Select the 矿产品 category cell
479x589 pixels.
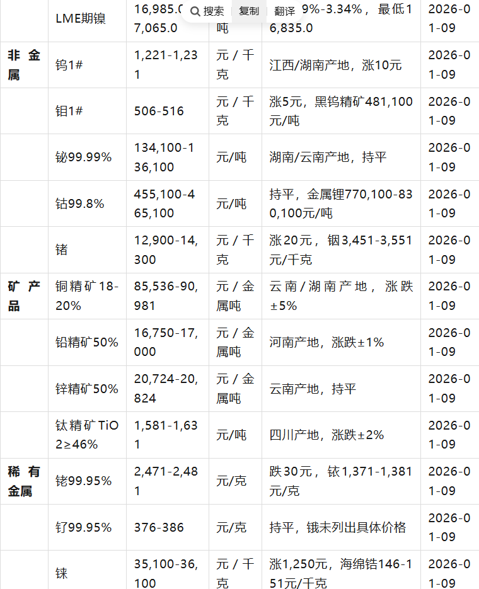pyautogui.click(x=24, y=296)
